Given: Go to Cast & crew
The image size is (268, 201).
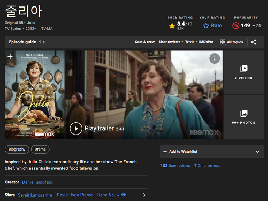Looking at the screenshot, I should pyautogui.click(x=144, y=42).
